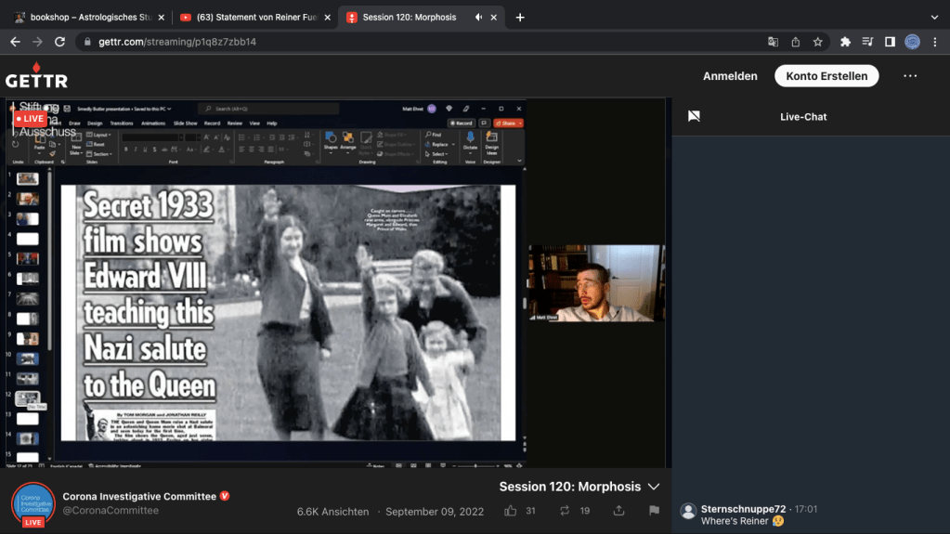Open Chrome extensions puzzle icon
Image resolution: width=950 pixels, height=534 pixels.
pyautogui.click(x=845, y=42)
